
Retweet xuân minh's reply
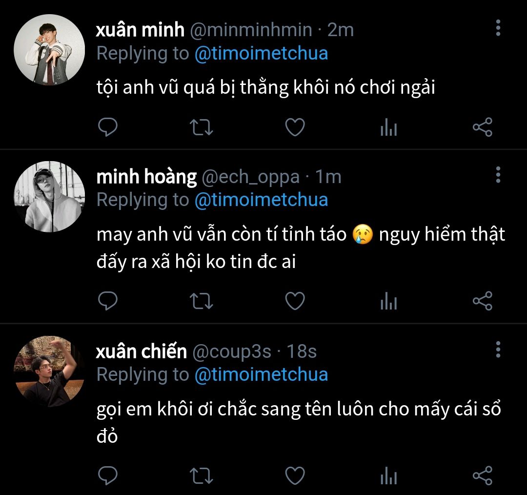(201, 127)
